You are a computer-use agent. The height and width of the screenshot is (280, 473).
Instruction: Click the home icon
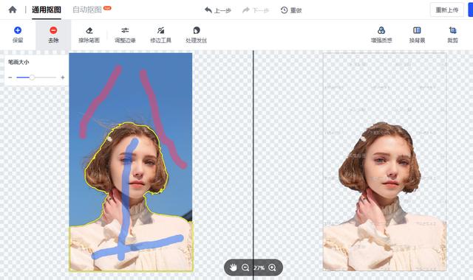(x=13, y=10)
